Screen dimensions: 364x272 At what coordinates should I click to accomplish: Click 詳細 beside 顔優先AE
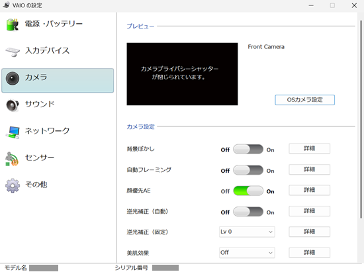coord(310,190)
